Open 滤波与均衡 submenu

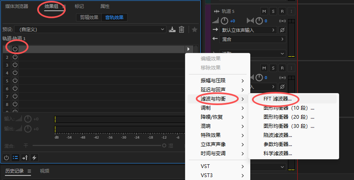(x=217, y=99)
